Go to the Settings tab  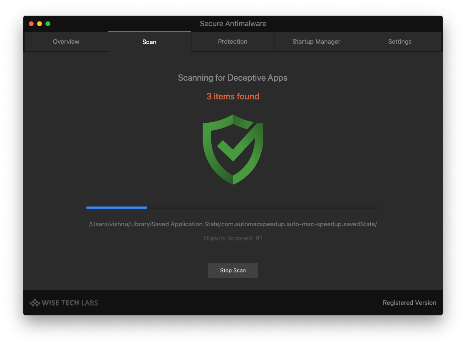click(x=400, y=42)
